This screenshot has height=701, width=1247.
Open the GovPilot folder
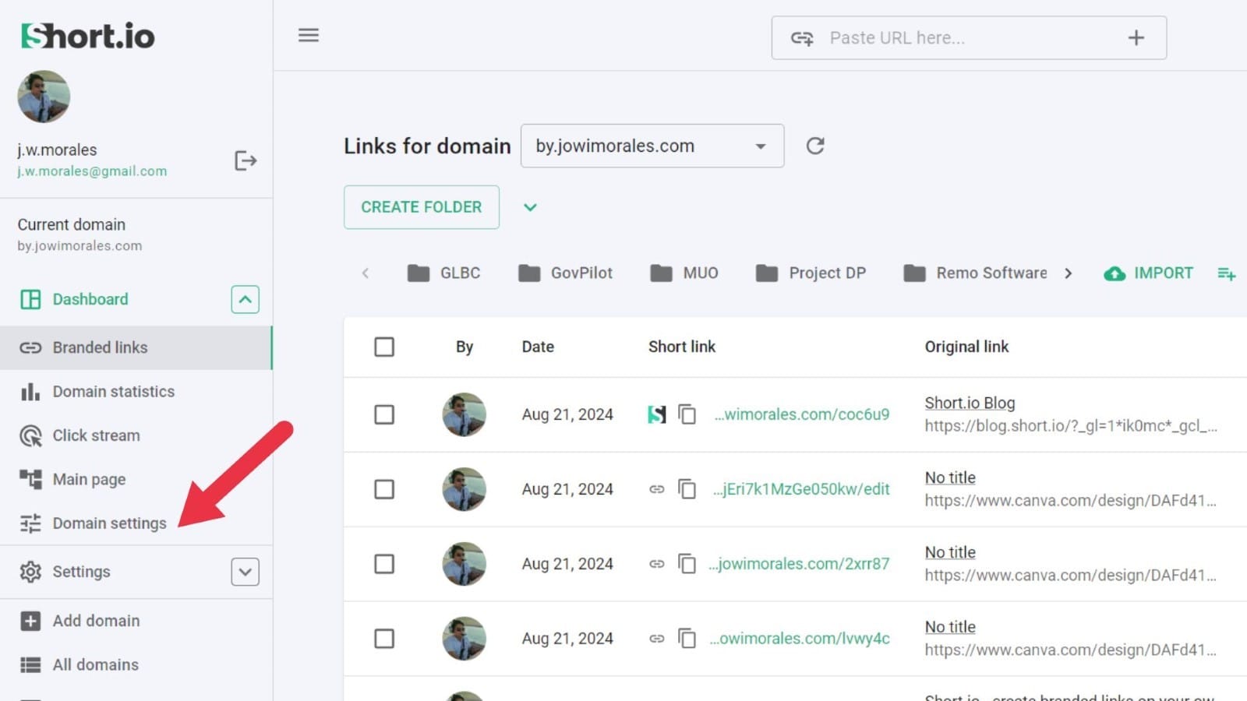(x=565, y=273)
